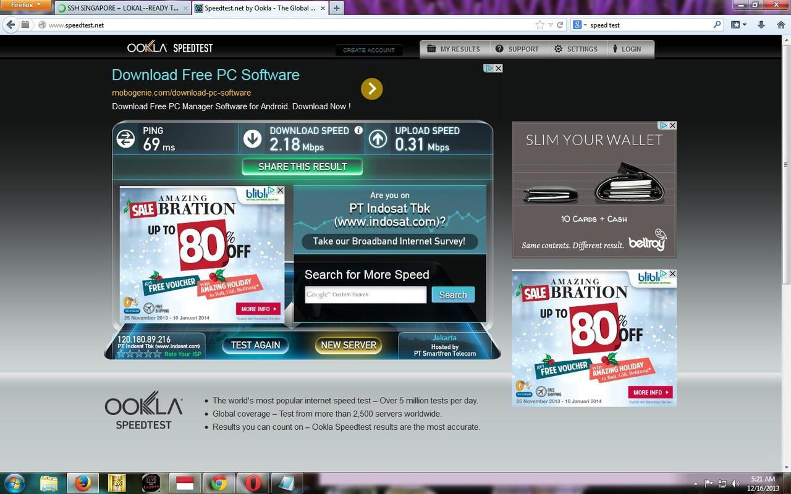Click the AdChoices icon on top banner
Viewport: 791px width, 494px height.
[488, 69]
